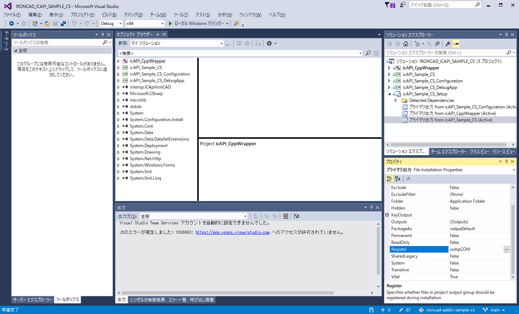Open the ビルド(B) menu
The height and width of the screenshot is (314, 519).
[109, 15]
